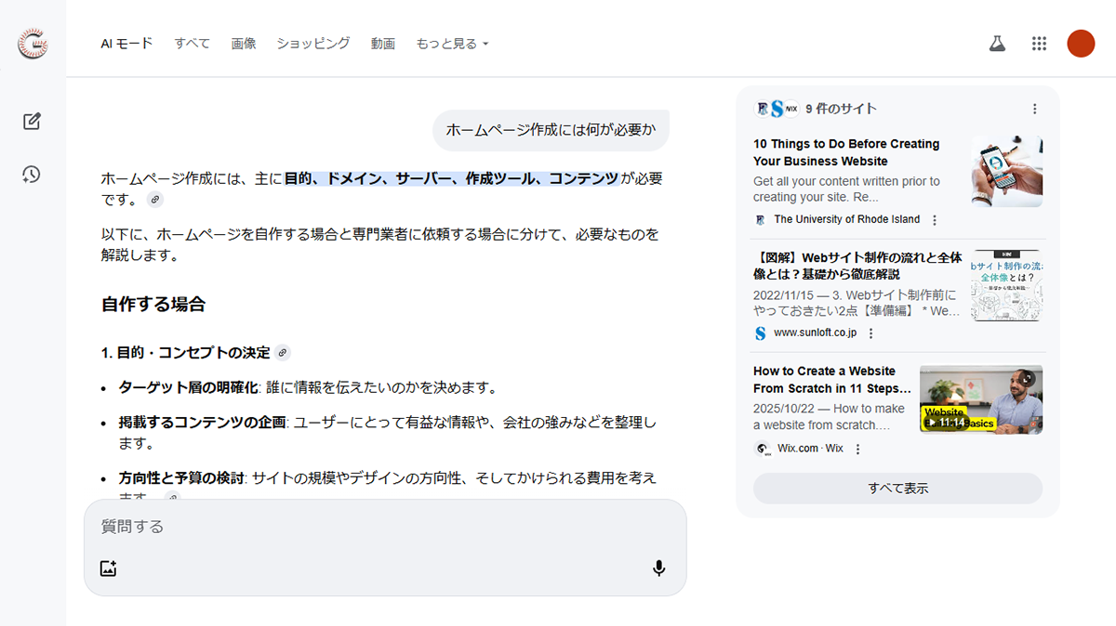Image resolution: width=1116 pixels, height=626 pixels.
Task: Open the three-dot menu on 9 件のサイト panel
Action: click(1035, 108)
